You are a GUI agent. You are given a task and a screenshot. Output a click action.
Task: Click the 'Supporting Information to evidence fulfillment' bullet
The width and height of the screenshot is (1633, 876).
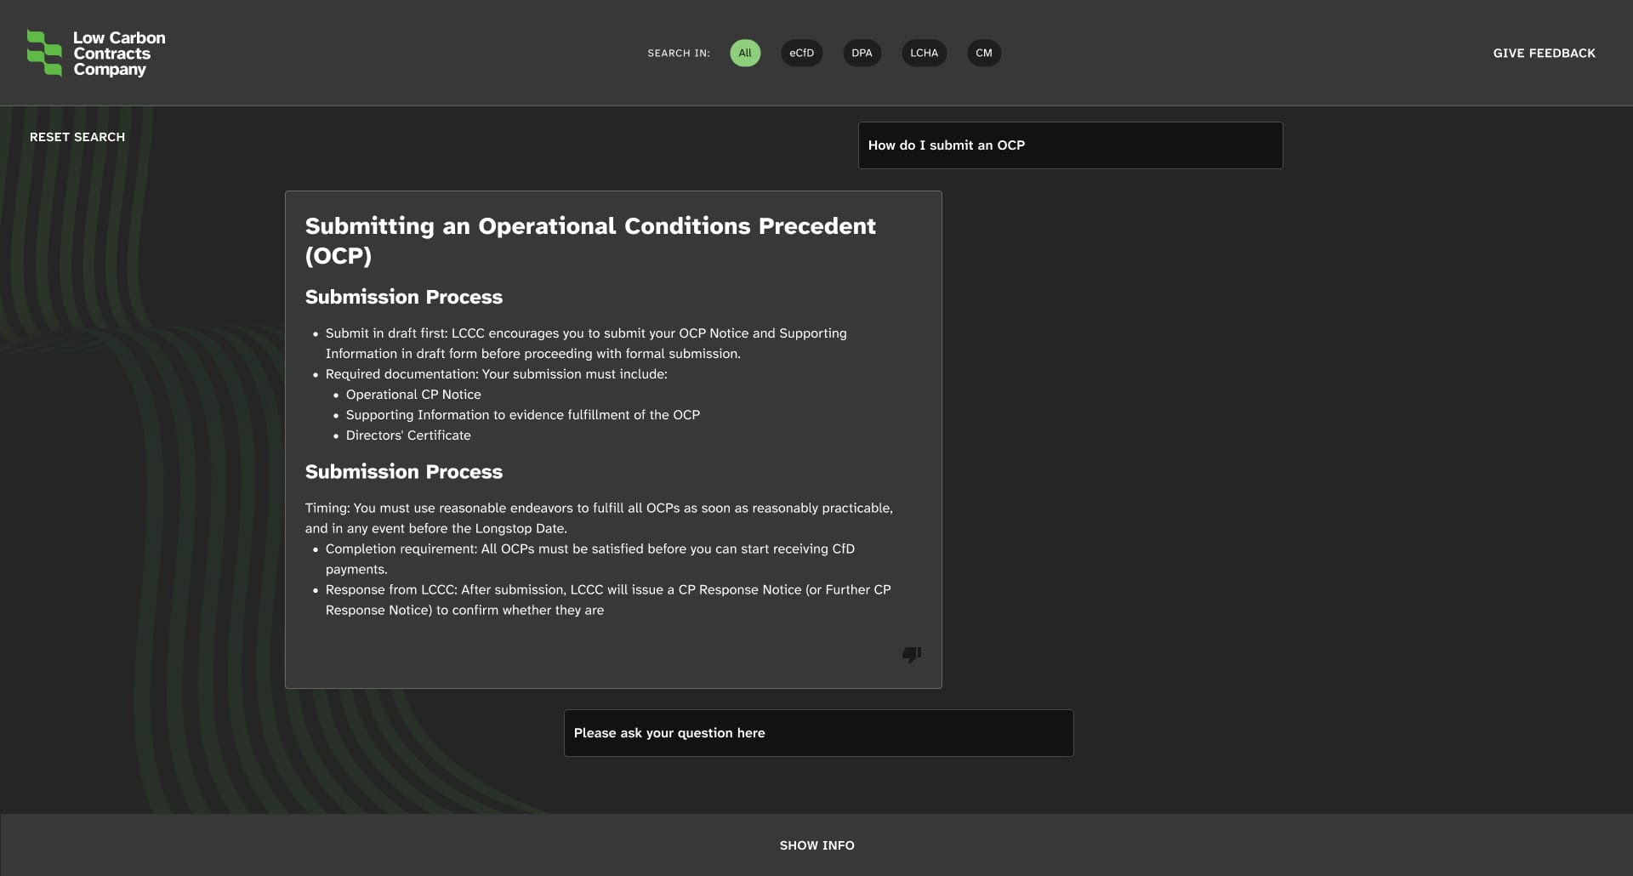[x=522, y=415]
